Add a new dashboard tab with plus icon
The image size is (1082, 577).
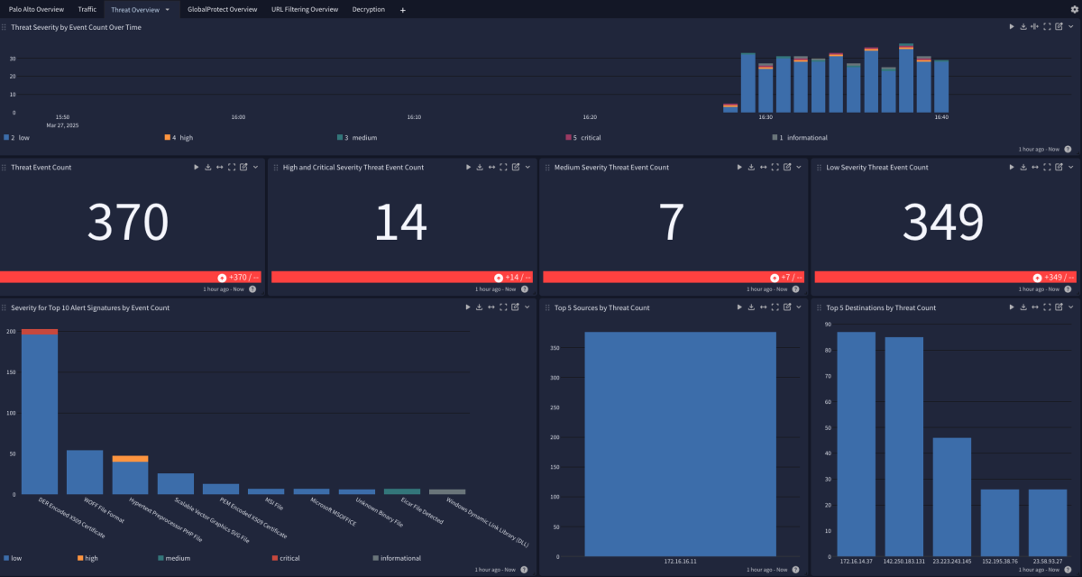[402, 10]
